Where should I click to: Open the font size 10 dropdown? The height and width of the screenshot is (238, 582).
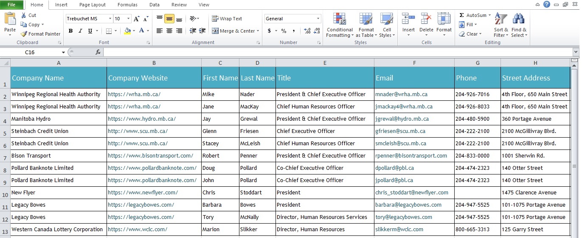tap(129, 19)
